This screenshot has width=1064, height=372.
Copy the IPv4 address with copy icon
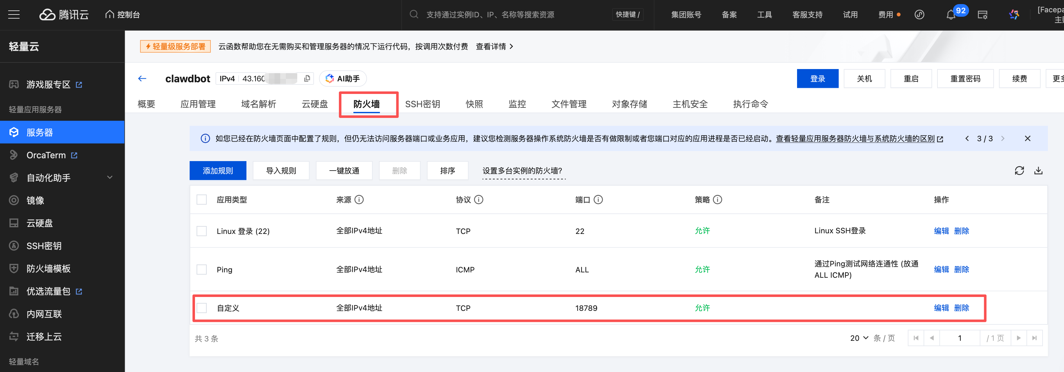[x=307, y=78]
